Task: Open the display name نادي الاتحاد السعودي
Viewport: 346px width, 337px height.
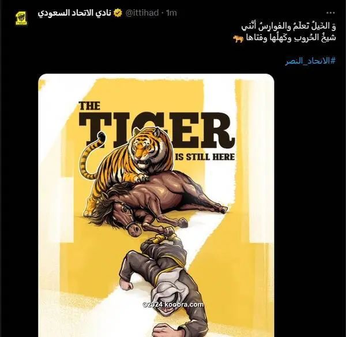Action: pos(74,13)
